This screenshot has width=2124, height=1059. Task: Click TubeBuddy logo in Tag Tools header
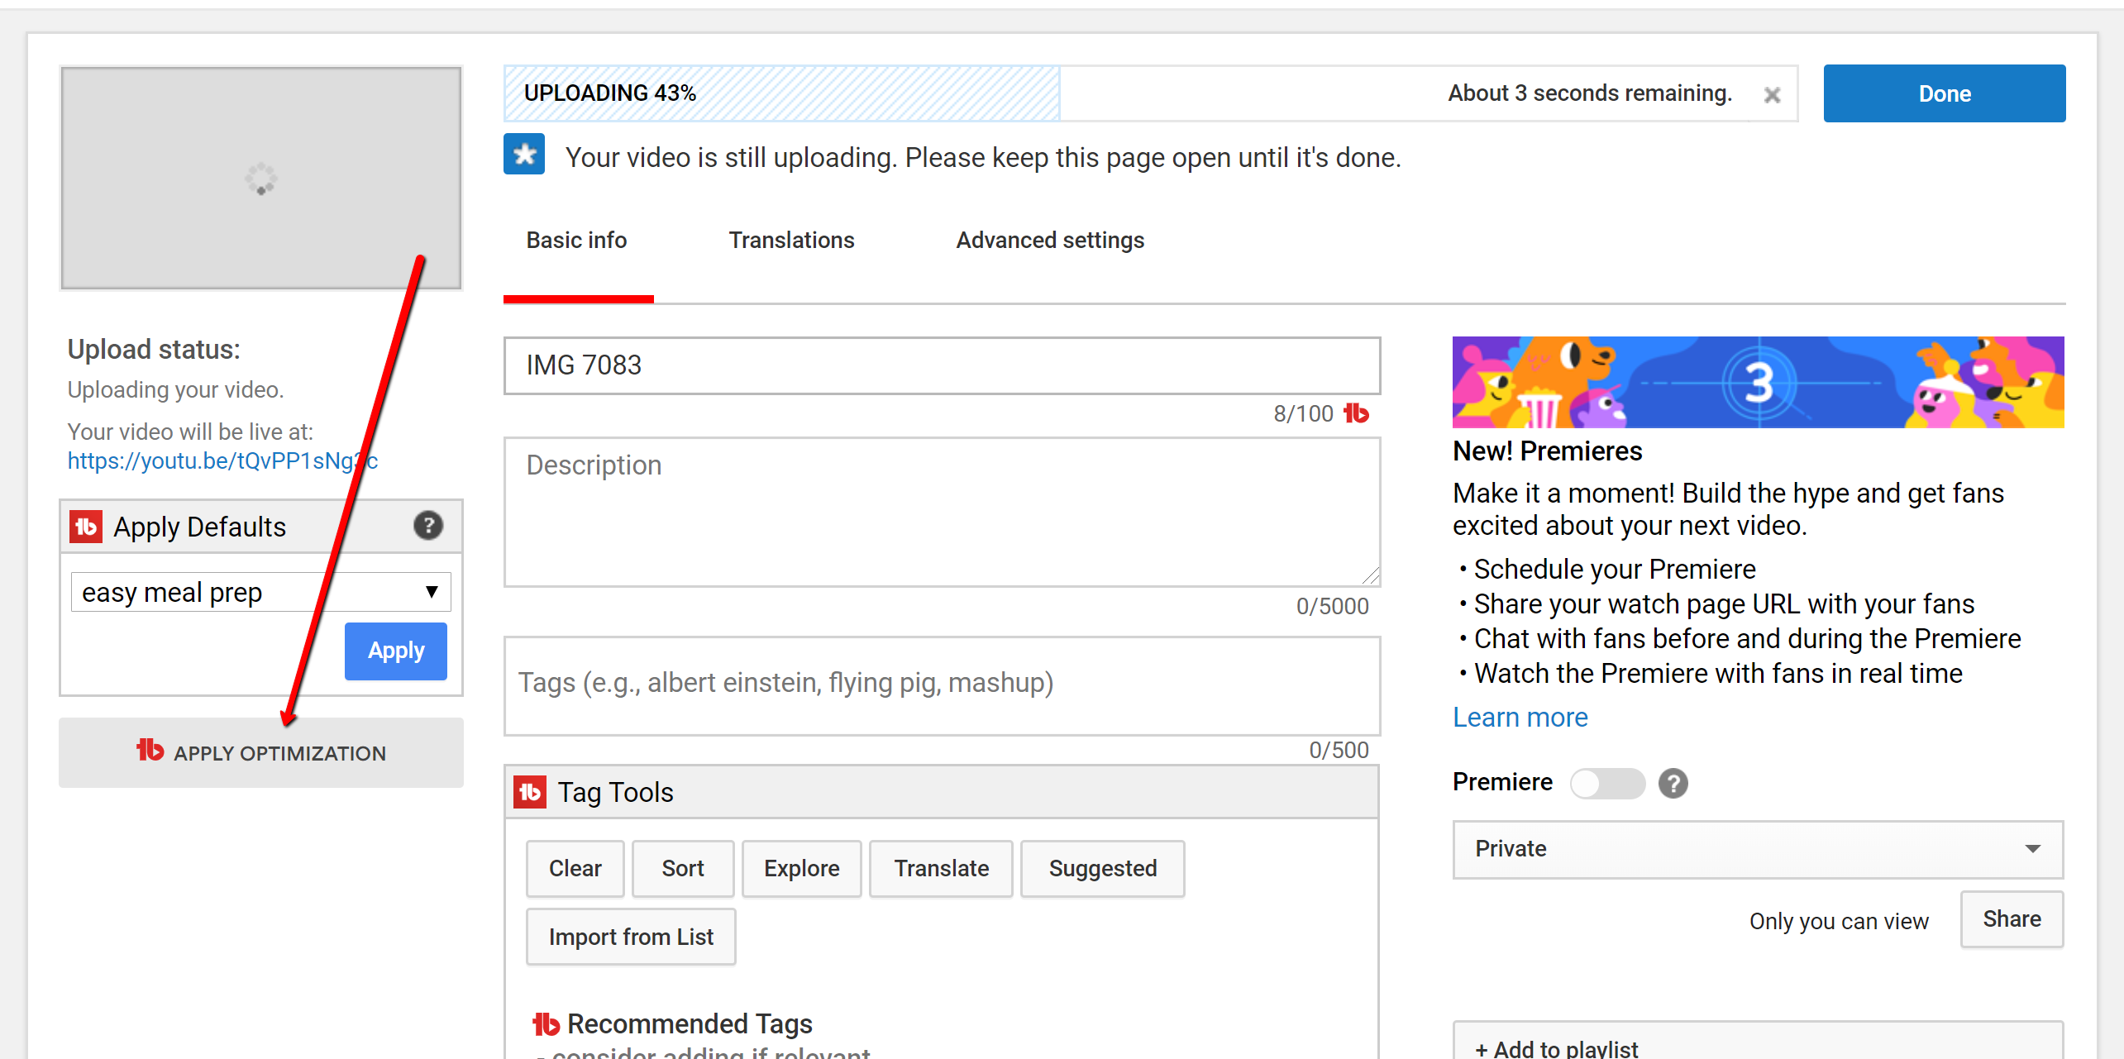530,792
